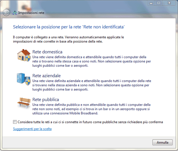Go back using the round arrow button
The height and width of the screenshot is (151, 178).
click(x=6, y=13)
